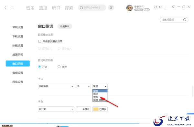
Task: Open the 直播 tab
Action: tap(43, 8)
